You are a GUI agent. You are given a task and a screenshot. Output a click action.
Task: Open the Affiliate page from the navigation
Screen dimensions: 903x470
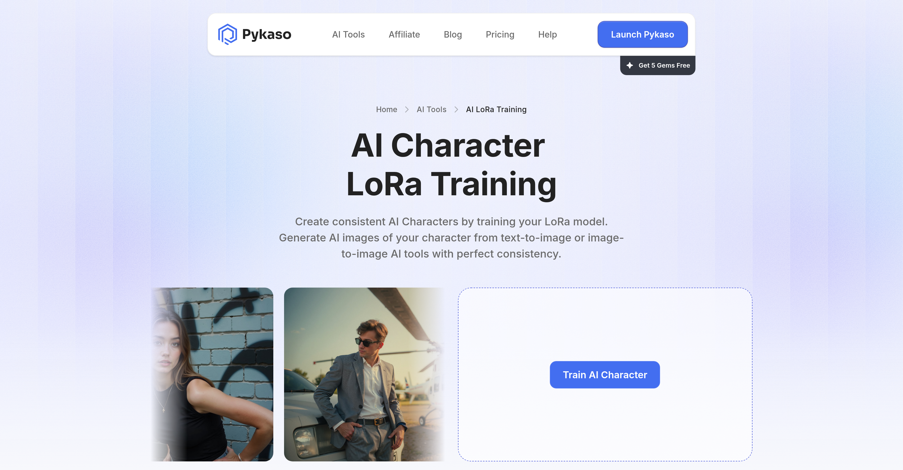point(404,34)
